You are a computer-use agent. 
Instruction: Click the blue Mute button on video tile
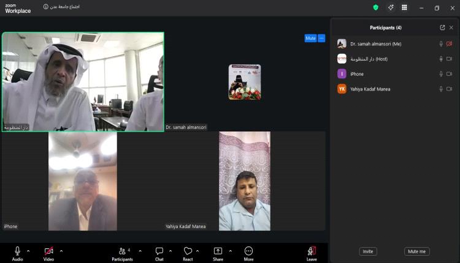coord(310,38)
